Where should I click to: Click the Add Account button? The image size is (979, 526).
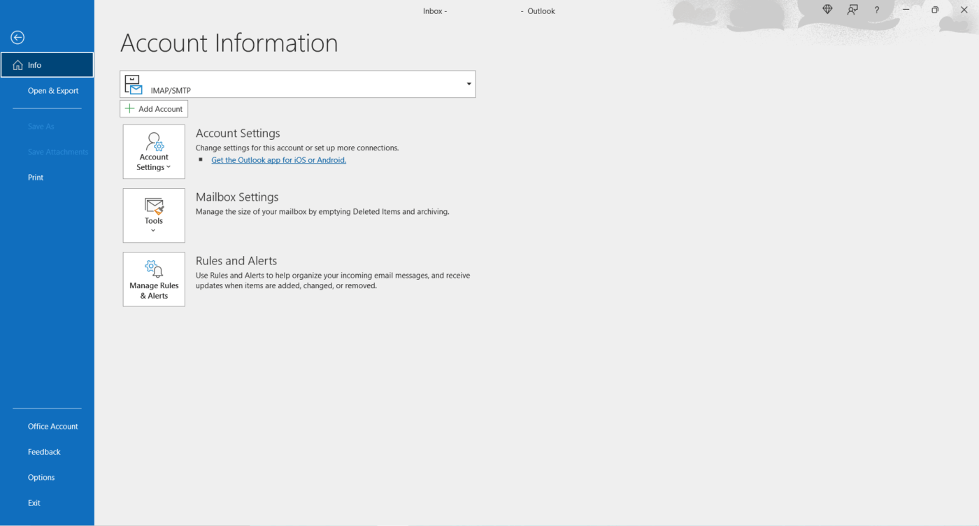tap(153, 108)
